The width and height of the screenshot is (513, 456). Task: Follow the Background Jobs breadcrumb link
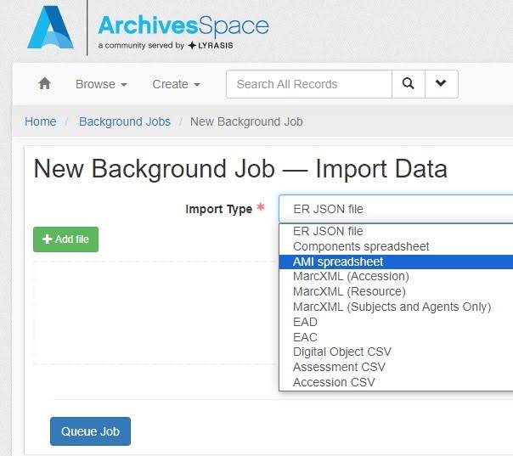125,121
